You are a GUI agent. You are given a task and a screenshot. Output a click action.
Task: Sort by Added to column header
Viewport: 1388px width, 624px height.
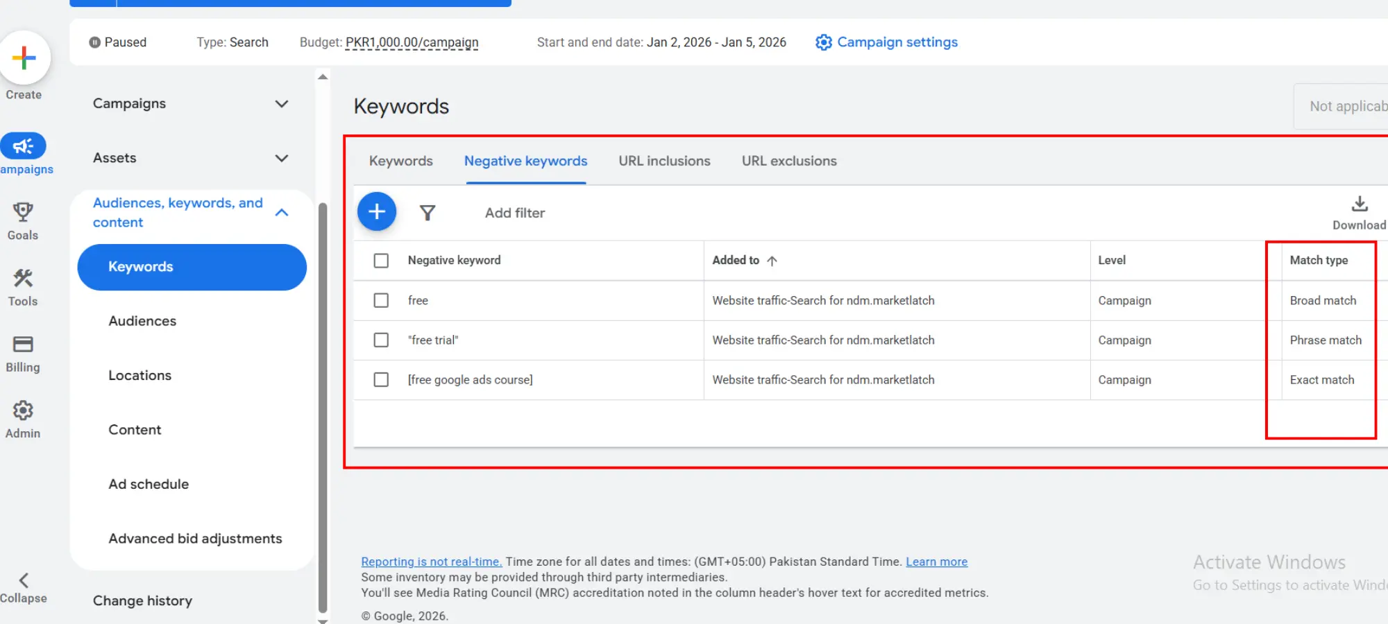coord(736,261)
